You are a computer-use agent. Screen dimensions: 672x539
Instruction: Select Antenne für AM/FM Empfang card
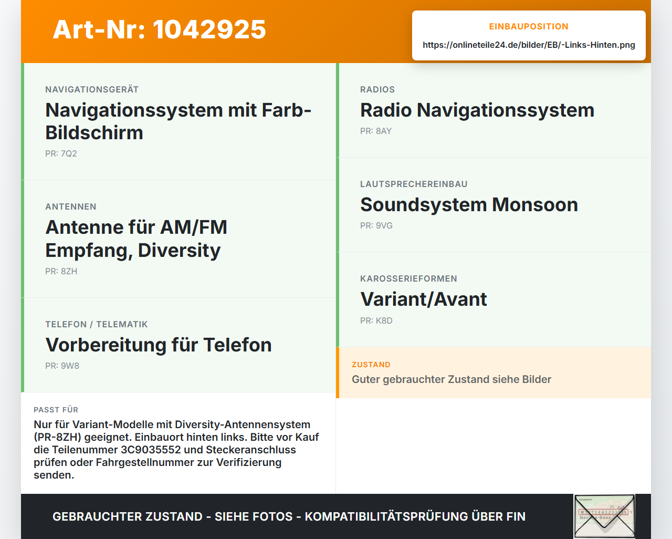pyautogui.click(x=178, y=239)
